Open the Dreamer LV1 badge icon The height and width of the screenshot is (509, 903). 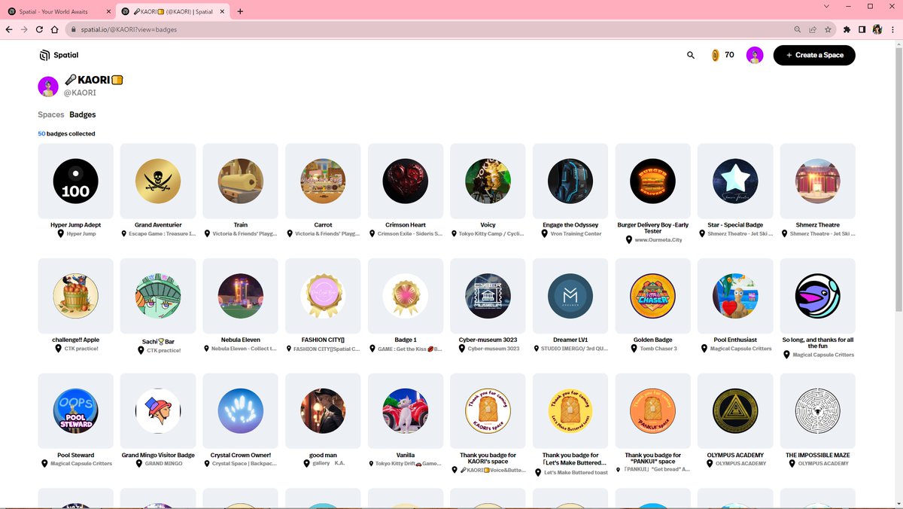[570, 296]
